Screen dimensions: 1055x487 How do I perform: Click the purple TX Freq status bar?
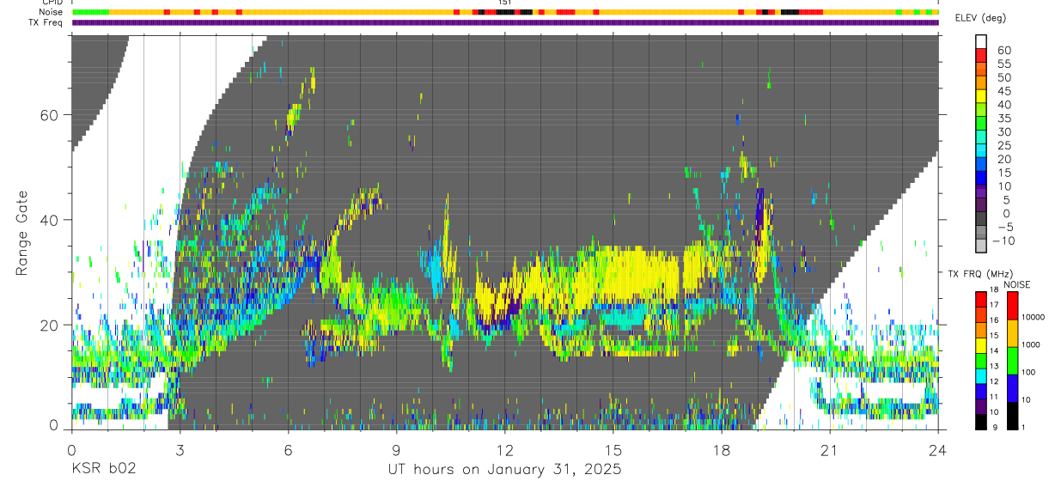505,22
